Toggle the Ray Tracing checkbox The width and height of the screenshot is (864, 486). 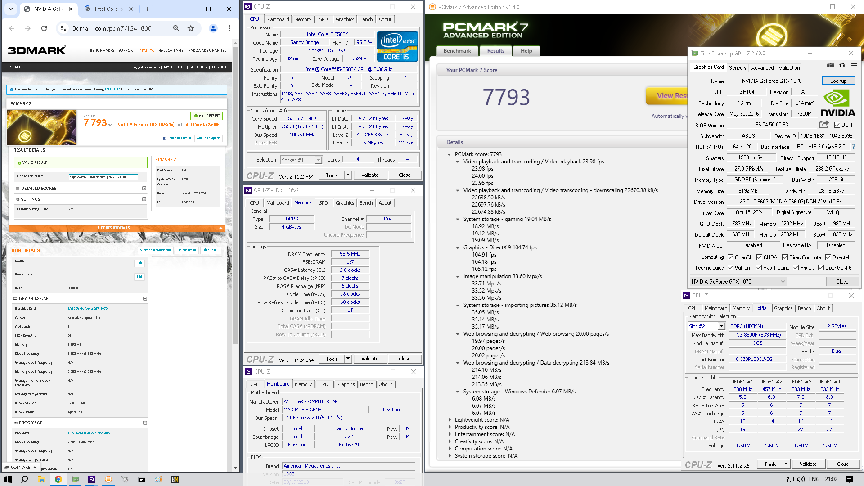pos(759,268)
